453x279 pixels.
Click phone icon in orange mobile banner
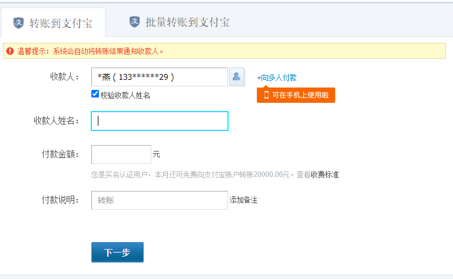point(266,95)
